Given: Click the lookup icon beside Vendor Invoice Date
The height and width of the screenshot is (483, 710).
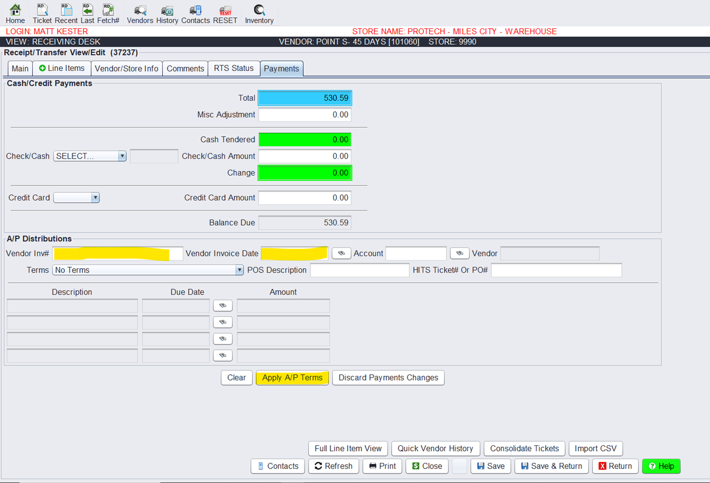Looking at the screenshot, I should coord(341,253).
